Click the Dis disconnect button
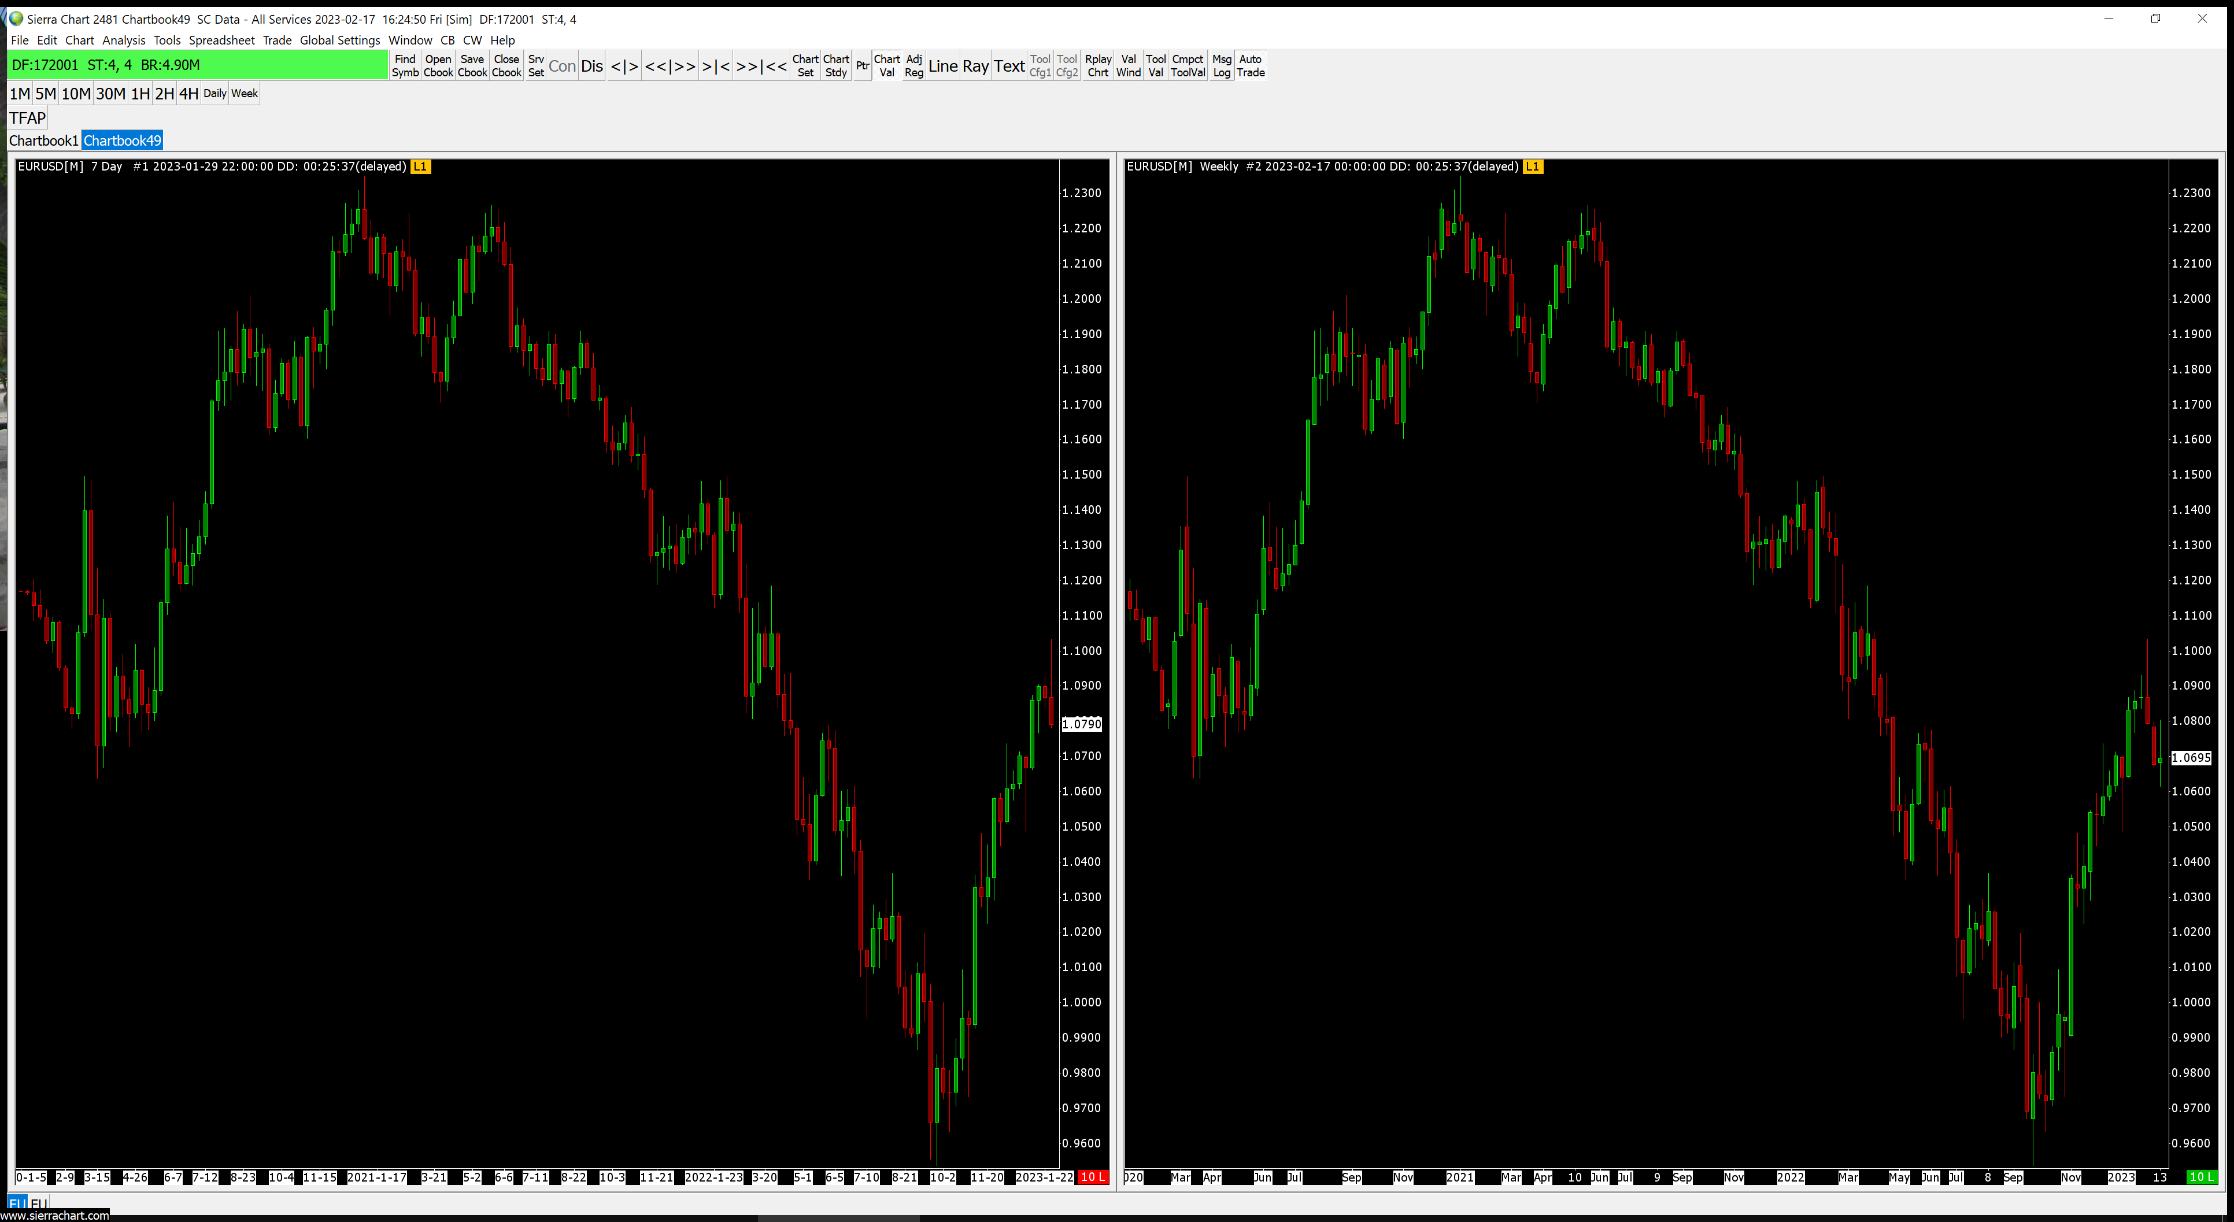 click(591, 66)
